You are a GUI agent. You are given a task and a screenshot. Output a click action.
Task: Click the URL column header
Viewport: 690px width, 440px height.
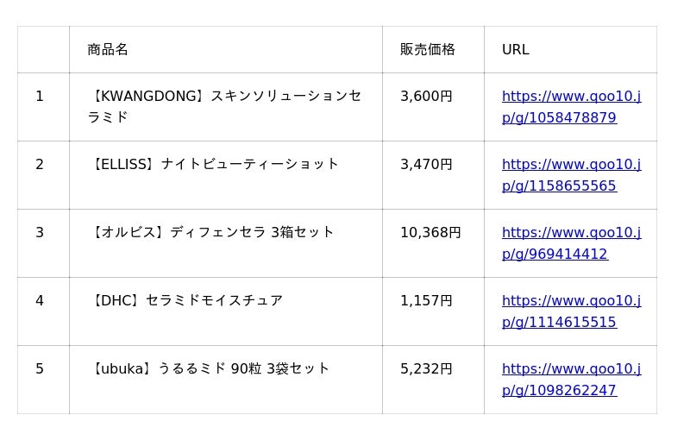click(x=516, y=49)
